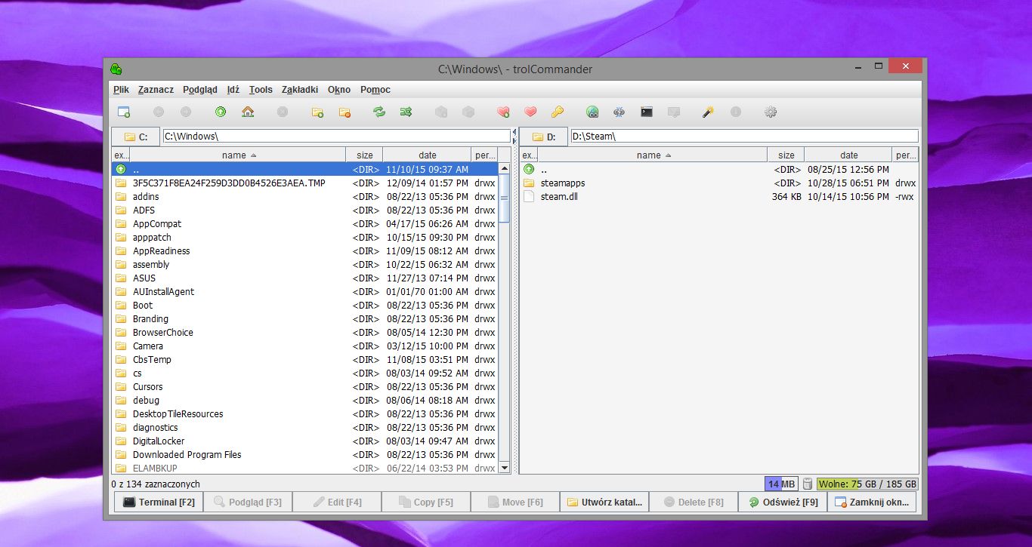Open bookmarks with the plain heart icon
1032x547 pixels.
[x=530, y=112]
